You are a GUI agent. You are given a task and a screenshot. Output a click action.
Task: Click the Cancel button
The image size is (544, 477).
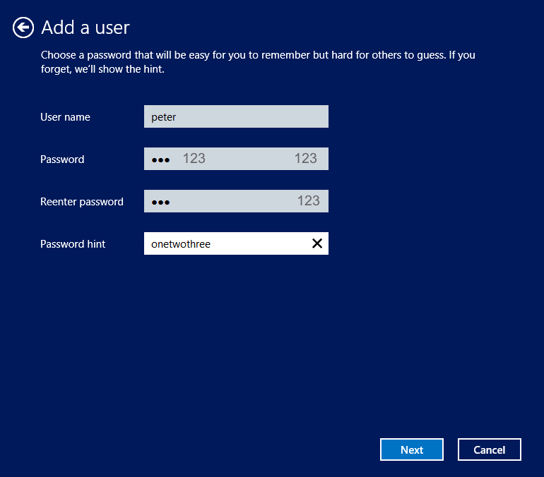489,449
